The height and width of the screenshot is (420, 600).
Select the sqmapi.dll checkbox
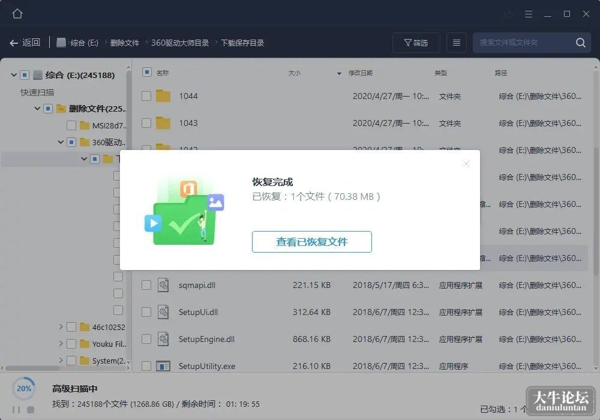point(146,285)
